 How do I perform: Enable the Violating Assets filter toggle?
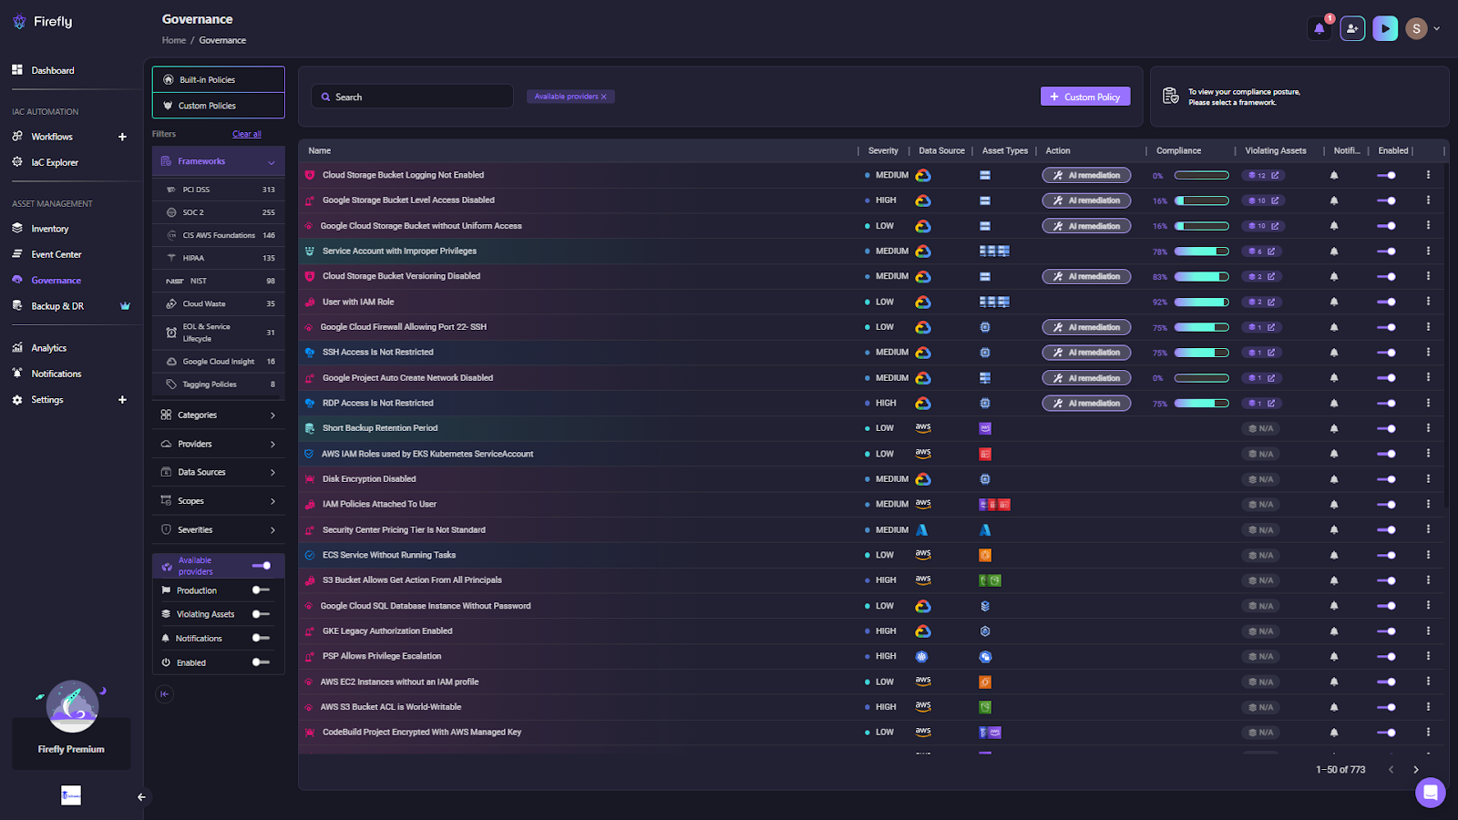tap(262, 614)
